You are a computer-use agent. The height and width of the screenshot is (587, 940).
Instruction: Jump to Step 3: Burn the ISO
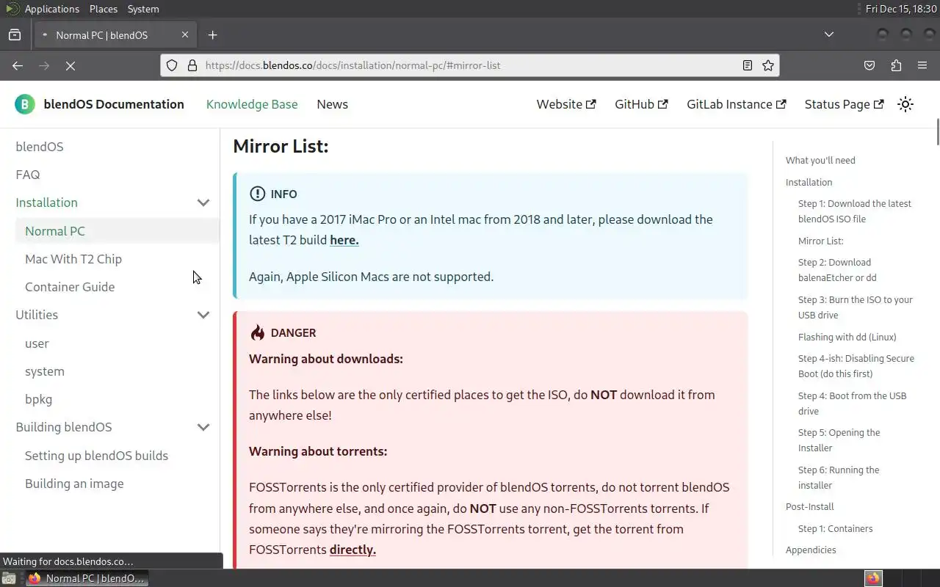pos(856,307)
